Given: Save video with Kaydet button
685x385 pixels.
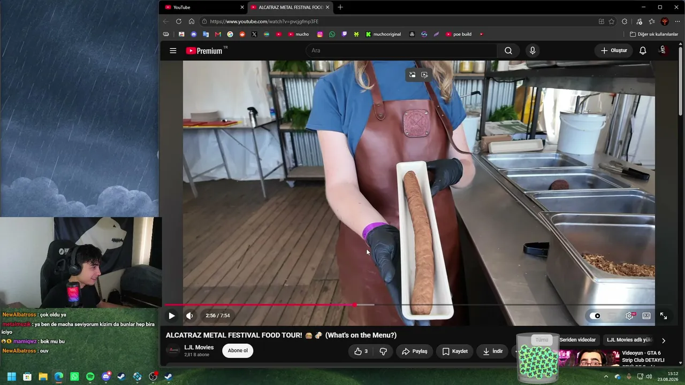Looking at the screenshot, I should click(455, 351).
